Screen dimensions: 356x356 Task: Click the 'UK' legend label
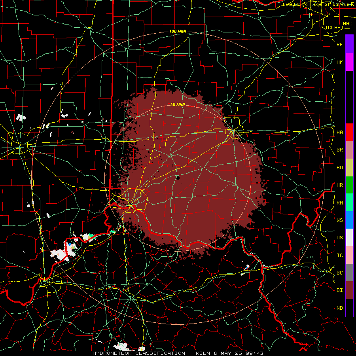click(x=340, y=62)
